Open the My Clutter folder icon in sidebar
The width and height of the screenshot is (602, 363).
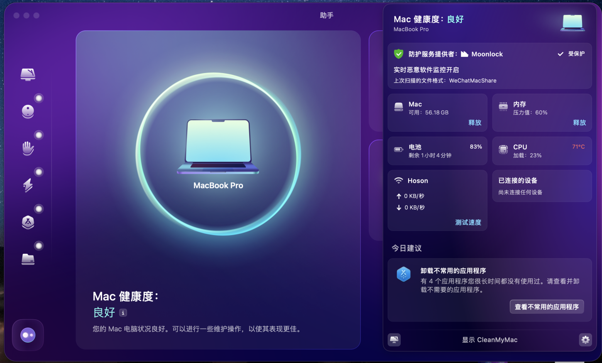28,259
